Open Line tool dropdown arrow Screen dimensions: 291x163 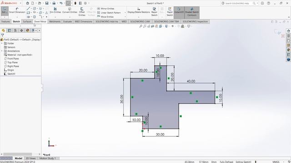(x=31, y=9)
